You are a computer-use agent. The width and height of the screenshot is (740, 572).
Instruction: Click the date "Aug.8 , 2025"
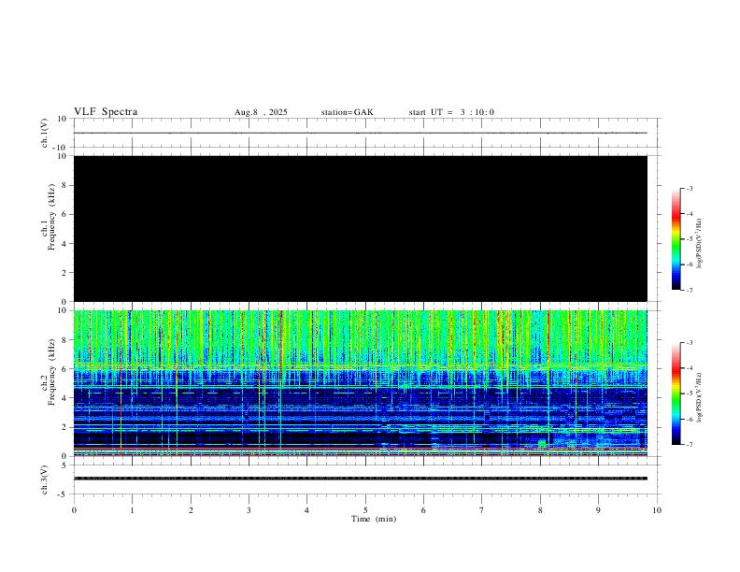[x=261, y=112]
